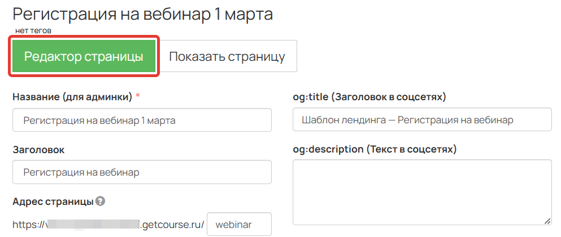Viewport: 561px width, 237px height.
Task: Click the нет тегов tag label
Action: pos(33,31)
